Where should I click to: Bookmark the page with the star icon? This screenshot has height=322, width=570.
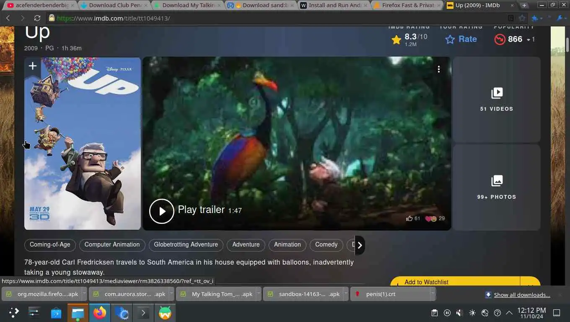click(522, 18)
